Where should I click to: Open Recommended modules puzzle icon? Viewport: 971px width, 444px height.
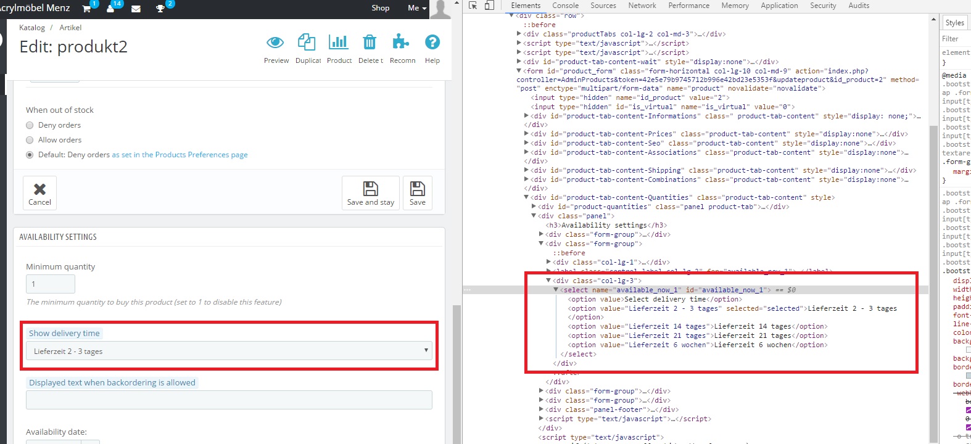point(401,42)
